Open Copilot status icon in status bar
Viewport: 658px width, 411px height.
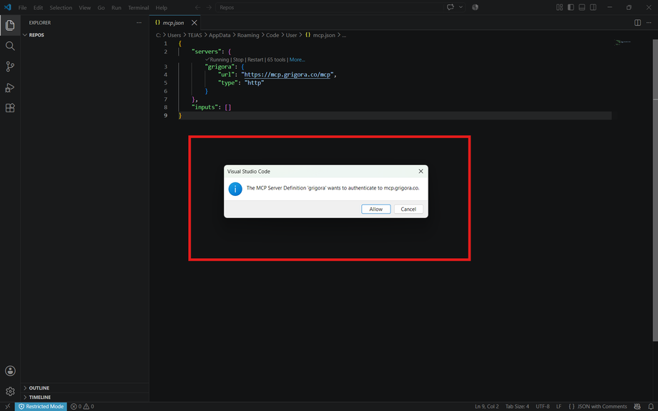[637, 407]
